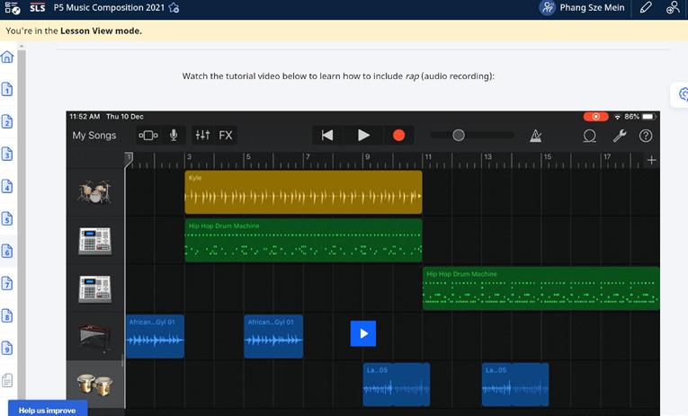
Task: Click the help question mark icon
Action: (646, 136)
